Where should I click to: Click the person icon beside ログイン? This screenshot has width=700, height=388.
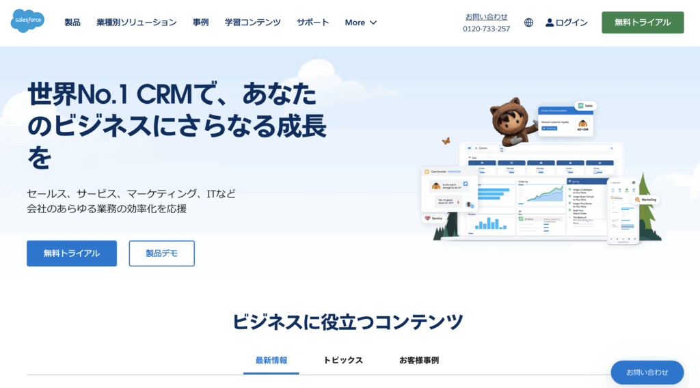point(550,23)
